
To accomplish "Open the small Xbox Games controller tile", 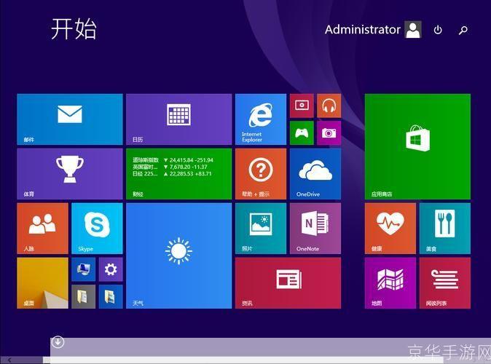I will click(x=302, y=133).
